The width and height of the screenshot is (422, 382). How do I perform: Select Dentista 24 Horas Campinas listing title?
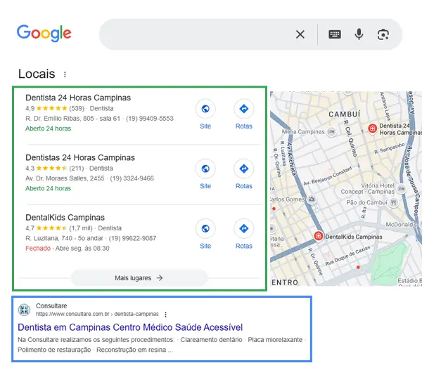[78, 98]
